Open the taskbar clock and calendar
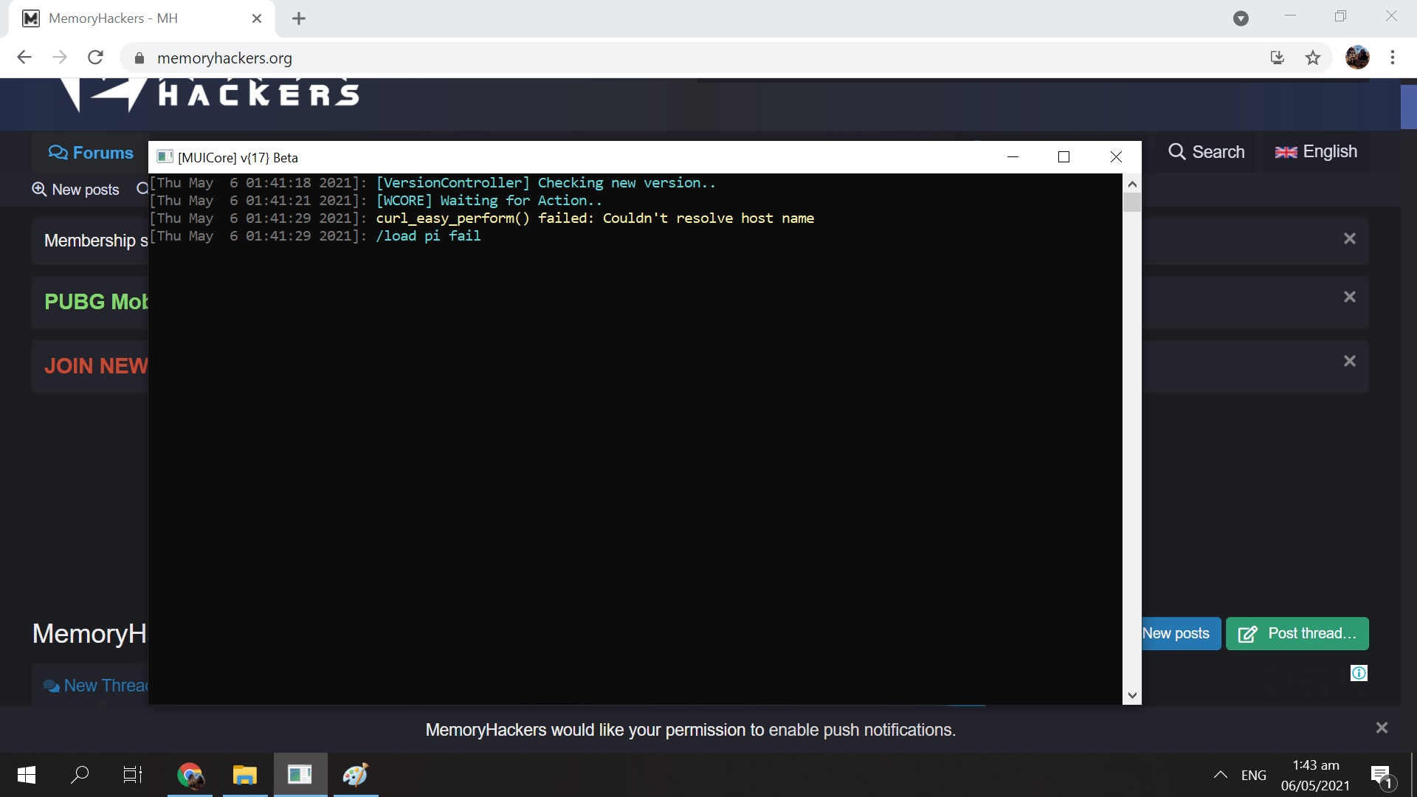This screenshot has width=1417, height=797. pyautogui.click(x=1316, y=775)
